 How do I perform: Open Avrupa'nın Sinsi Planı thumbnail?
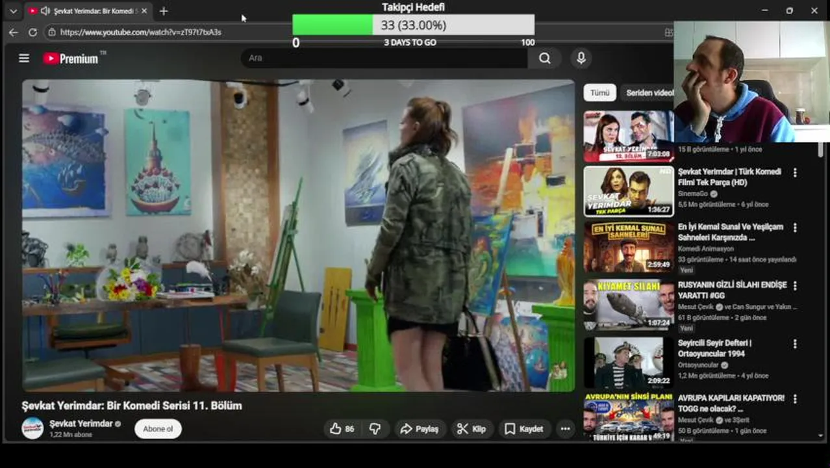pyautogui.click(x=629, y=417)
